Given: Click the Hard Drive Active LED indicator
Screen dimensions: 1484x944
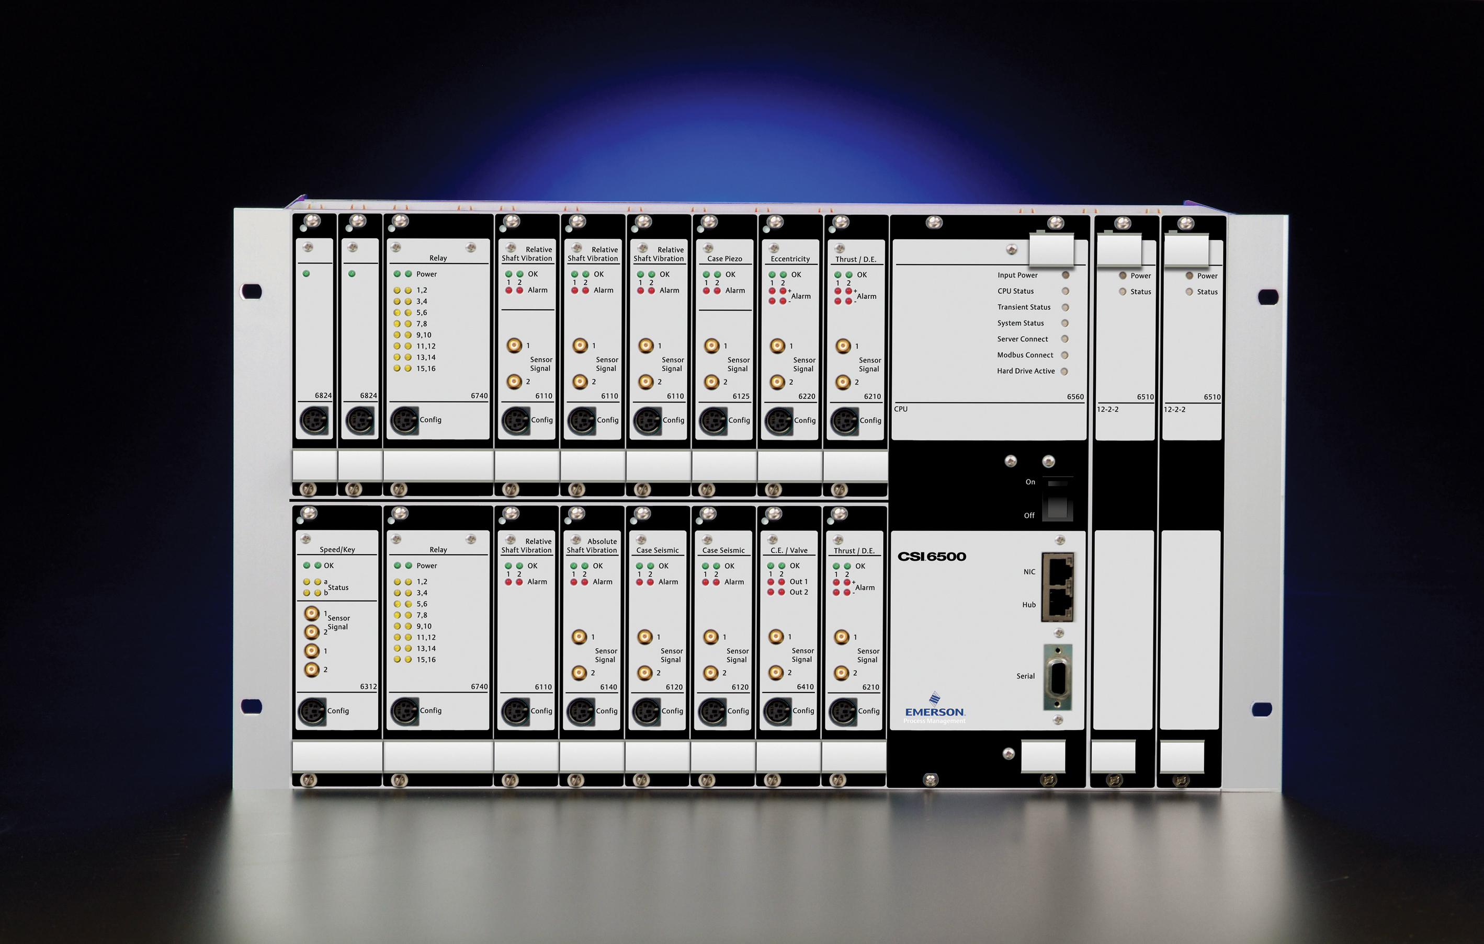Looking at the screenshot, I should (x=1063, y=371).
